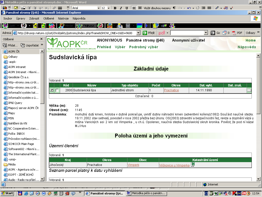Click the favorites list scrollbar up arrow
The height and width of the screenshot is (197, 262).
pyautogui.click(x=42, y=51)
